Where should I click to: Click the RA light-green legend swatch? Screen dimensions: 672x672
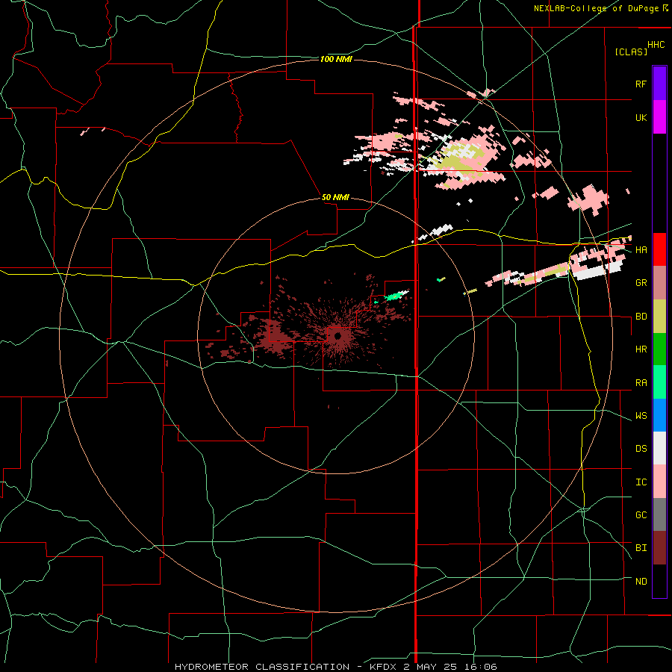click(x=659, y=382)
